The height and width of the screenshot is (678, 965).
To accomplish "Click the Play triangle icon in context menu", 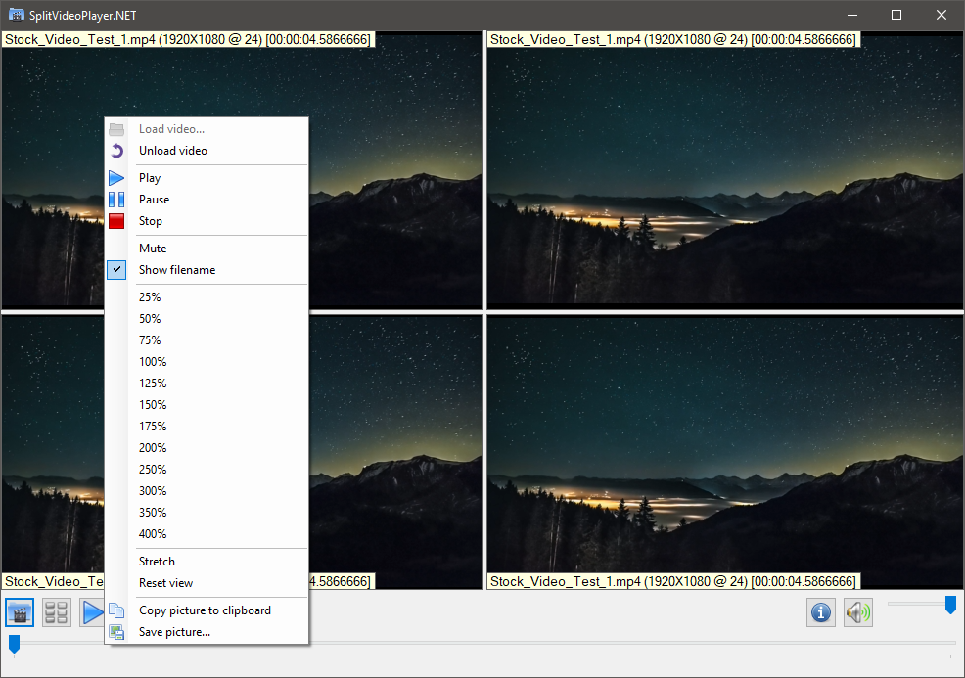I will (116, 178).
